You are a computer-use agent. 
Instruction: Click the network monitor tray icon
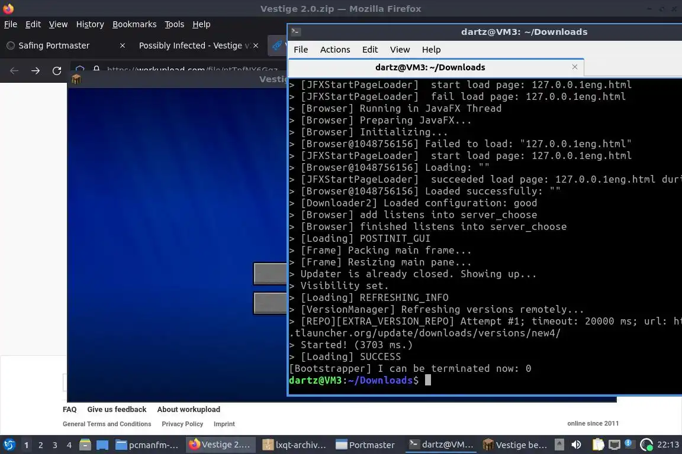(614, 445)
